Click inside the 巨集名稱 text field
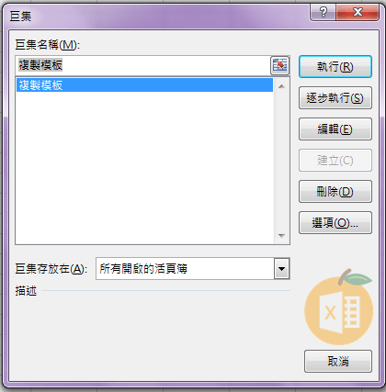 [x=142, y=65]
